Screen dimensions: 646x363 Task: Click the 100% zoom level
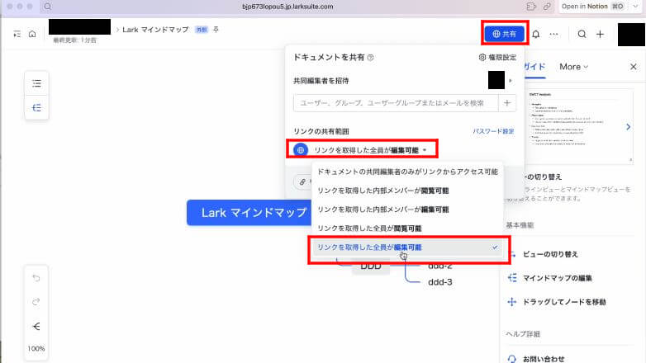(36, 349)
